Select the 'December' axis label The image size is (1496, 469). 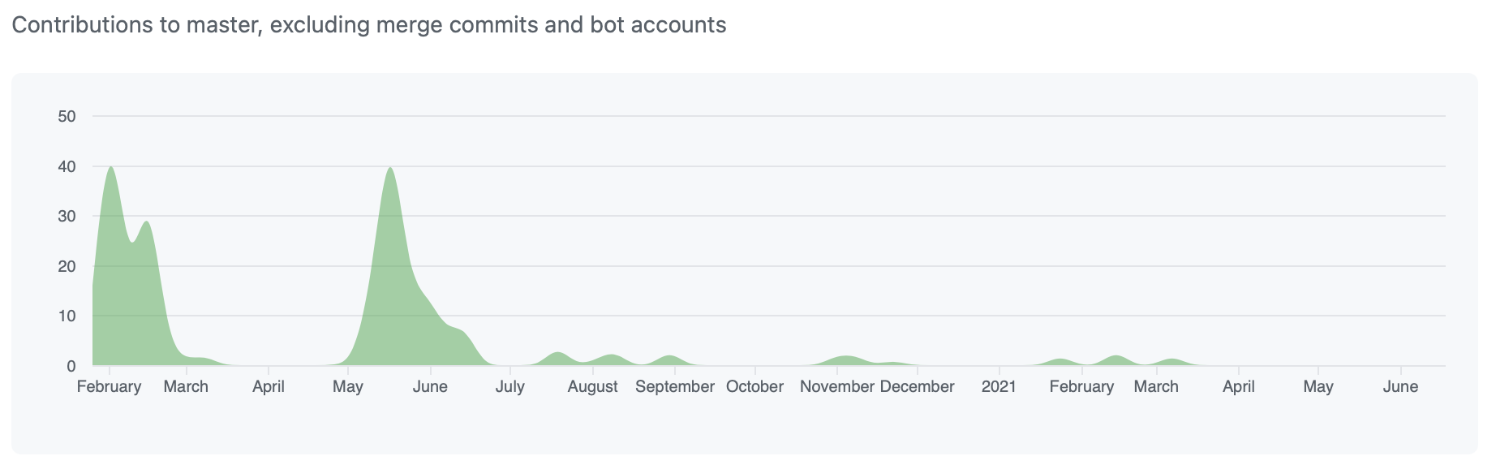(918, 387)
